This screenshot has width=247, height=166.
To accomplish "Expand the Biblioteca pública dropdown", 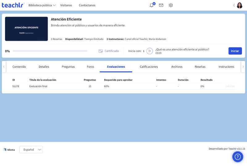I will coord(42,5).
